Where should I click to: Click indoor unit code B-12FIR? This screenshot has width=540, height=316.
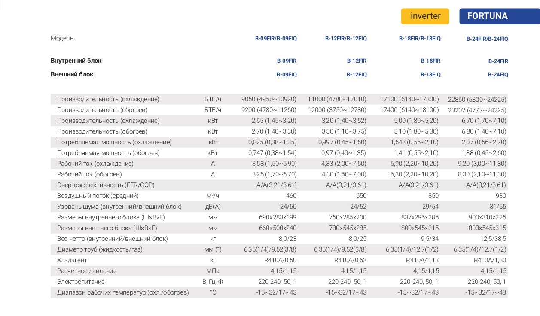click(x=357, y=61)
